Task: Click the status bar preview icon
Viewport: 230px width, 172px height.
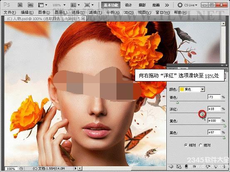Action: point(21,169)
